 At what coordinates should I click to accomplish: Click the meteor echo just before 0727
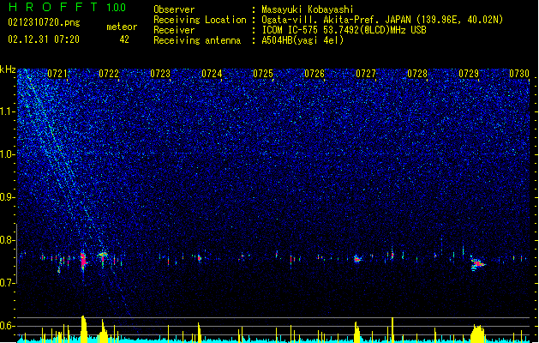357,259
